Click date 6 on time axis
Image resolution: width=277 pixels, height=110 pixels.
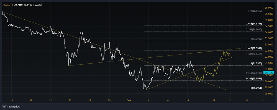168,101
